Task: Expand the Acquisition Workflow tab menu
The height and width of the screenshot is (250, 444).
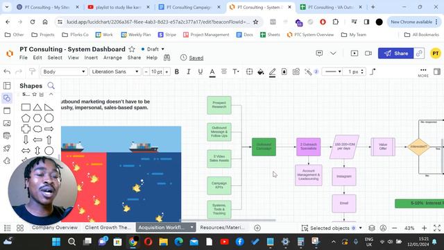Action: (x=192, y=227)
